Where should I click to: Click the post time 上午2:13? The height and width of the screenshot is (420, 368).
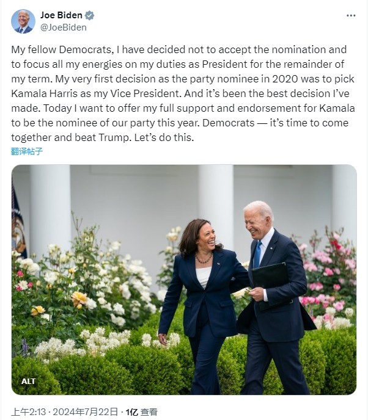(x=24, y=412)
